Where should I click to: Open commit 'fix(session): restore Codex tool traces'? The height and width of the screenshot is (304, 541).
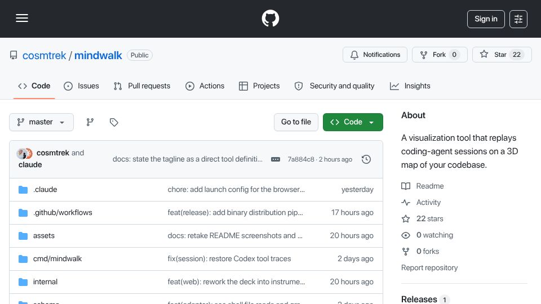pos(229,259)
